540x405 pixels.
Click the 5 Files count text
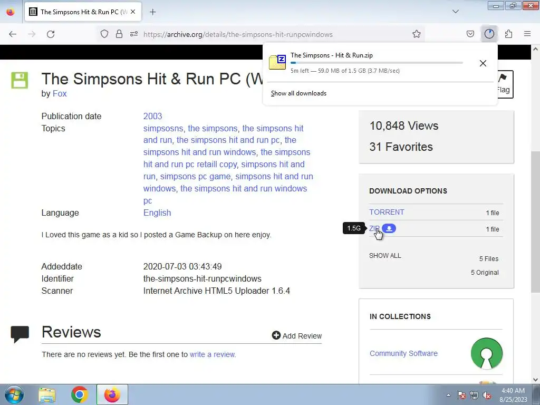(x=489, y=258)
